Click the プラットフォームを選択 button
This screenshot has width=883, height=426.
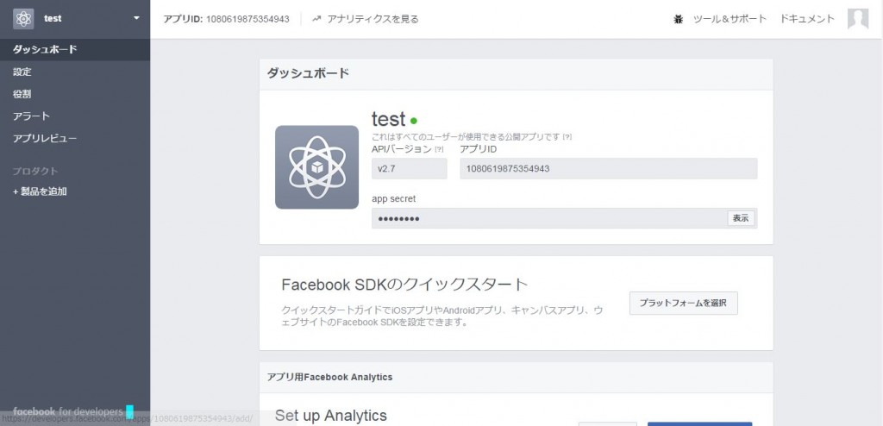(x=684, y=304)
